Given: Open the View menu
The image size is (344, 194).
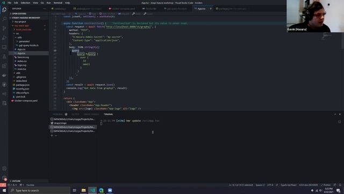Looking at the screenshot, I should tap(35, 3).
